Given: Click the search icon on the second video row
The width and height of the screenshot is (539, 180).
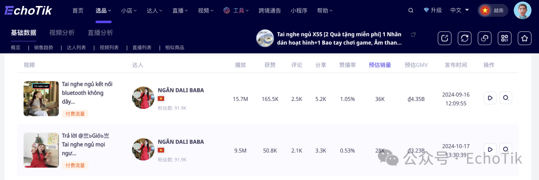Looking at the screenshot, I should (506, 149).
